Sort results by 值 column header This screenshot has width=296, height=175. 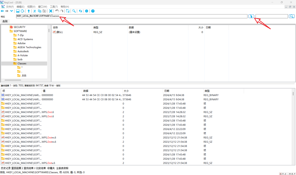[62, 91]
